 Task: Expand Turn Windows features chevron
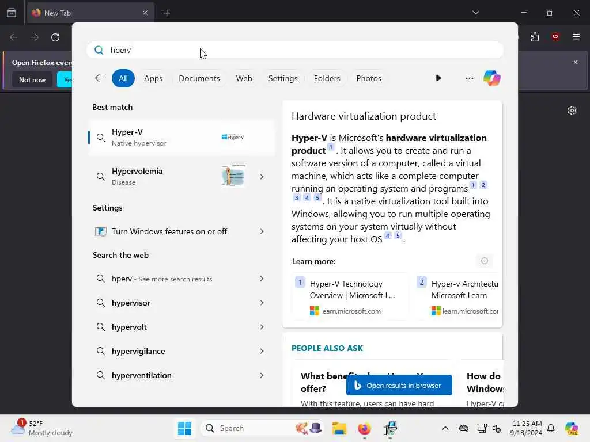[262, 231]
